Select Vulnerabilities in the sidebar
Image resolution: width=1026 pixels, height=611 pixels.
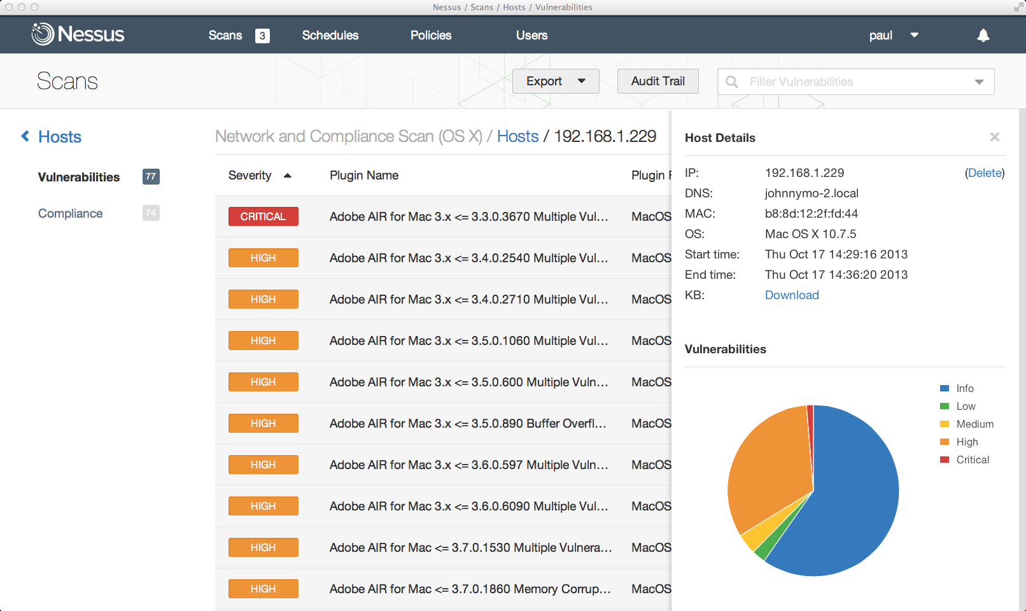pos(79,177)
